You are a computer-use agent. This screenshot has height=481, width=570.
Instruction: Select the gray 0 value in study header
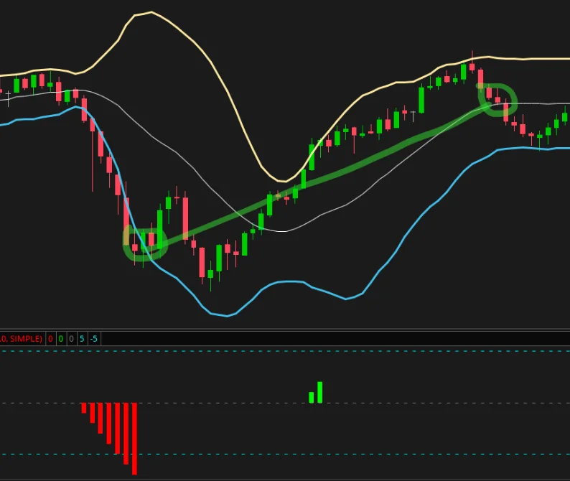click(x=71, y=339)
